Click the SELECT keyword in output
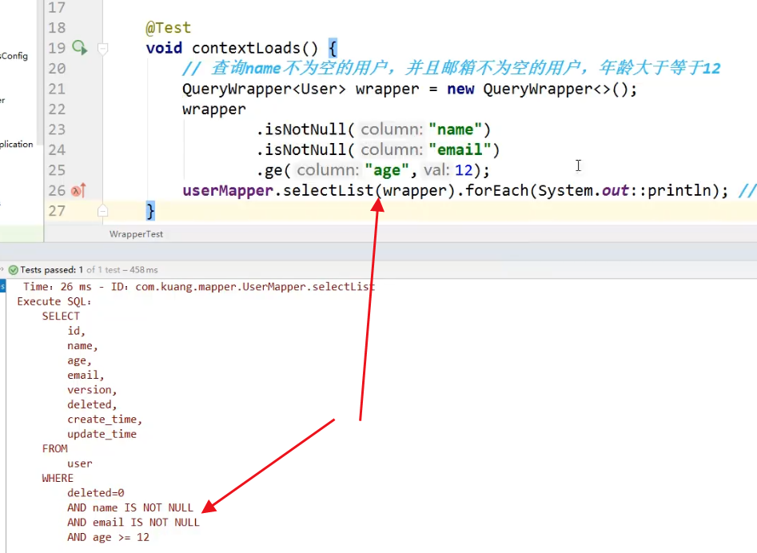757x553 pixels. click(x=61, y=316)
